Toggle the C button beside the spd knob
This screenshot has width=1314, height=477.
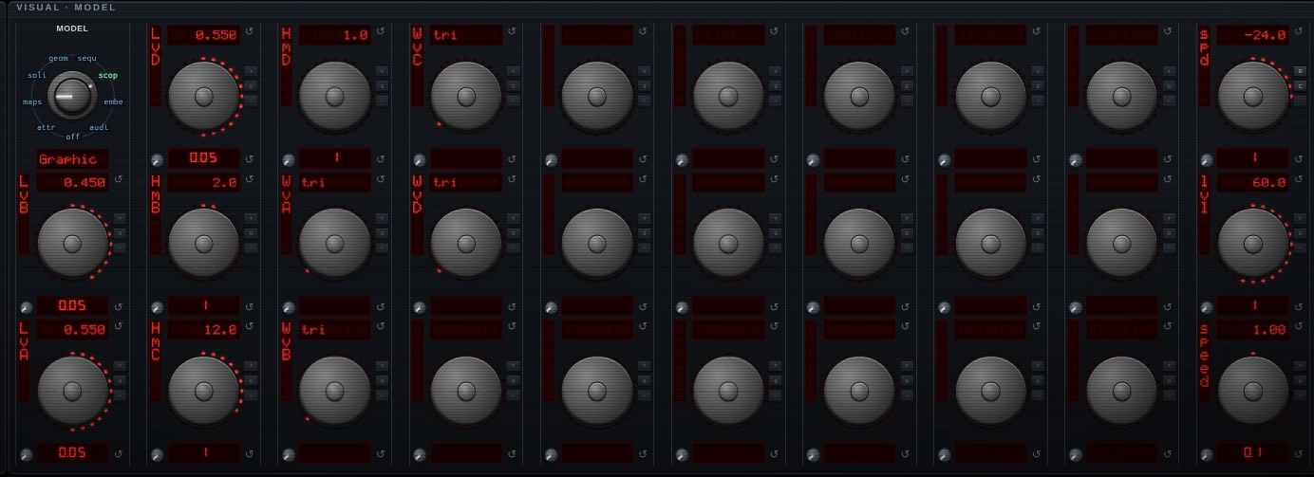(1300, 85)
